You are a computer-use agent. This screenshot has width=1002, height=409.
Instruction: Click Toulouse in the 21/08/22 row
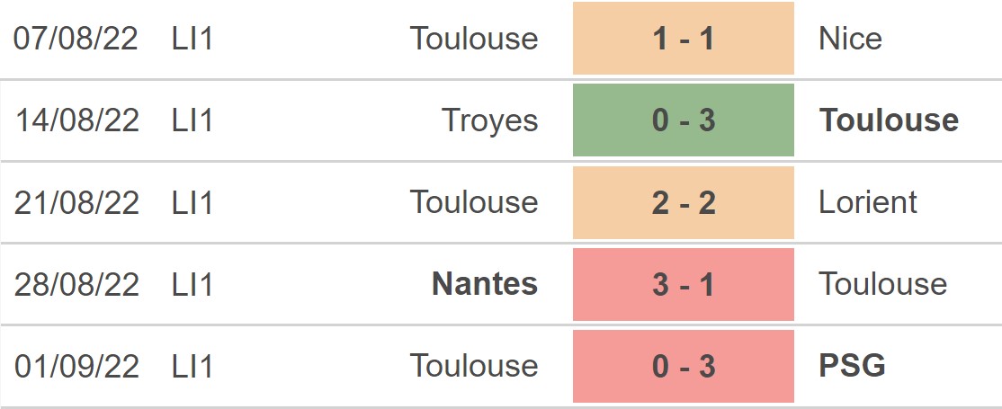(x=474, y=202)
